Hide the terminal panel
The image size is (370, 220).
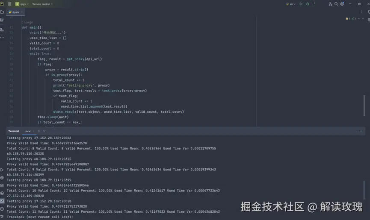pos(361,131)
